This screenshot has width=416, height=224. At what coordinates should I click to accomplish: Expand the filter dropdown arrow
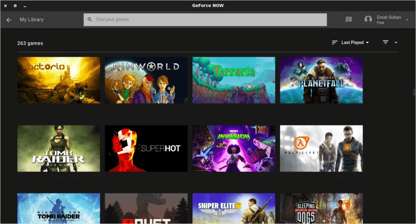(396, 43)
